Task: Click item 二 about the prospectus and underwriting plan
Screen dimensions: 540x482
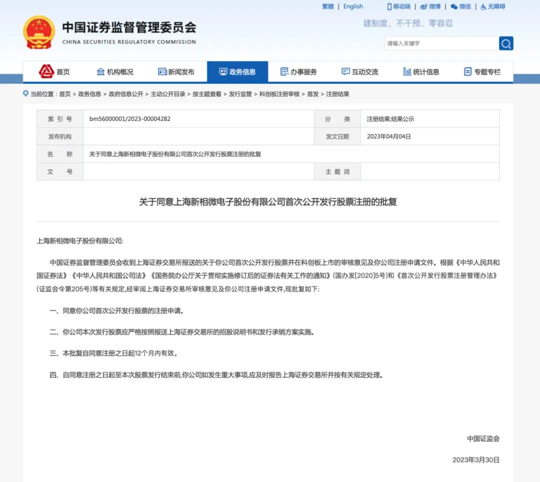Action: [182, 332]
